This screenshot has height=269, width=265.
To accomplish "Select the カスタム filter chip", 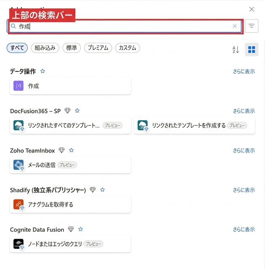I will (x=127, y=48).
